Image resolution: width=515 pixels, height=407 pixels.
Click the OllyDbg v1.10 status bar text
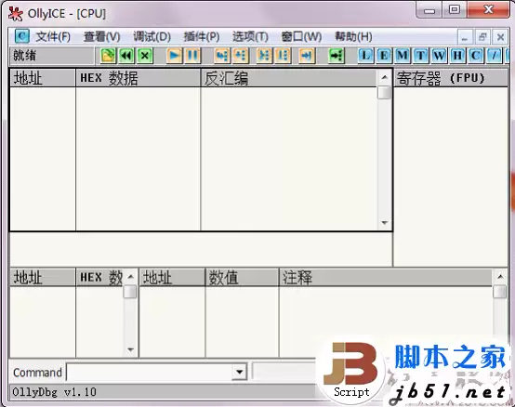click(54, 392)
